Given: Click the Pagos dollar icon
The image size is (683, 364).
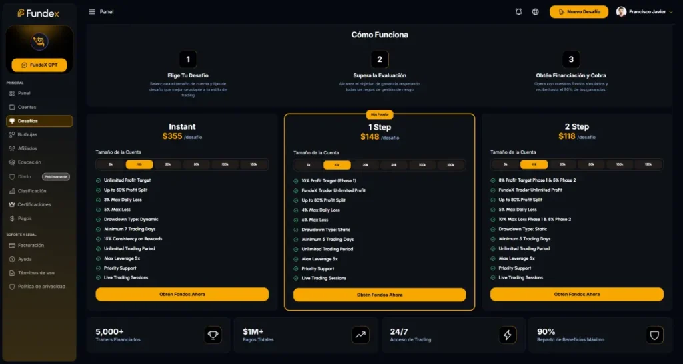Looking at the screenshot, I should tap(12, 218).
